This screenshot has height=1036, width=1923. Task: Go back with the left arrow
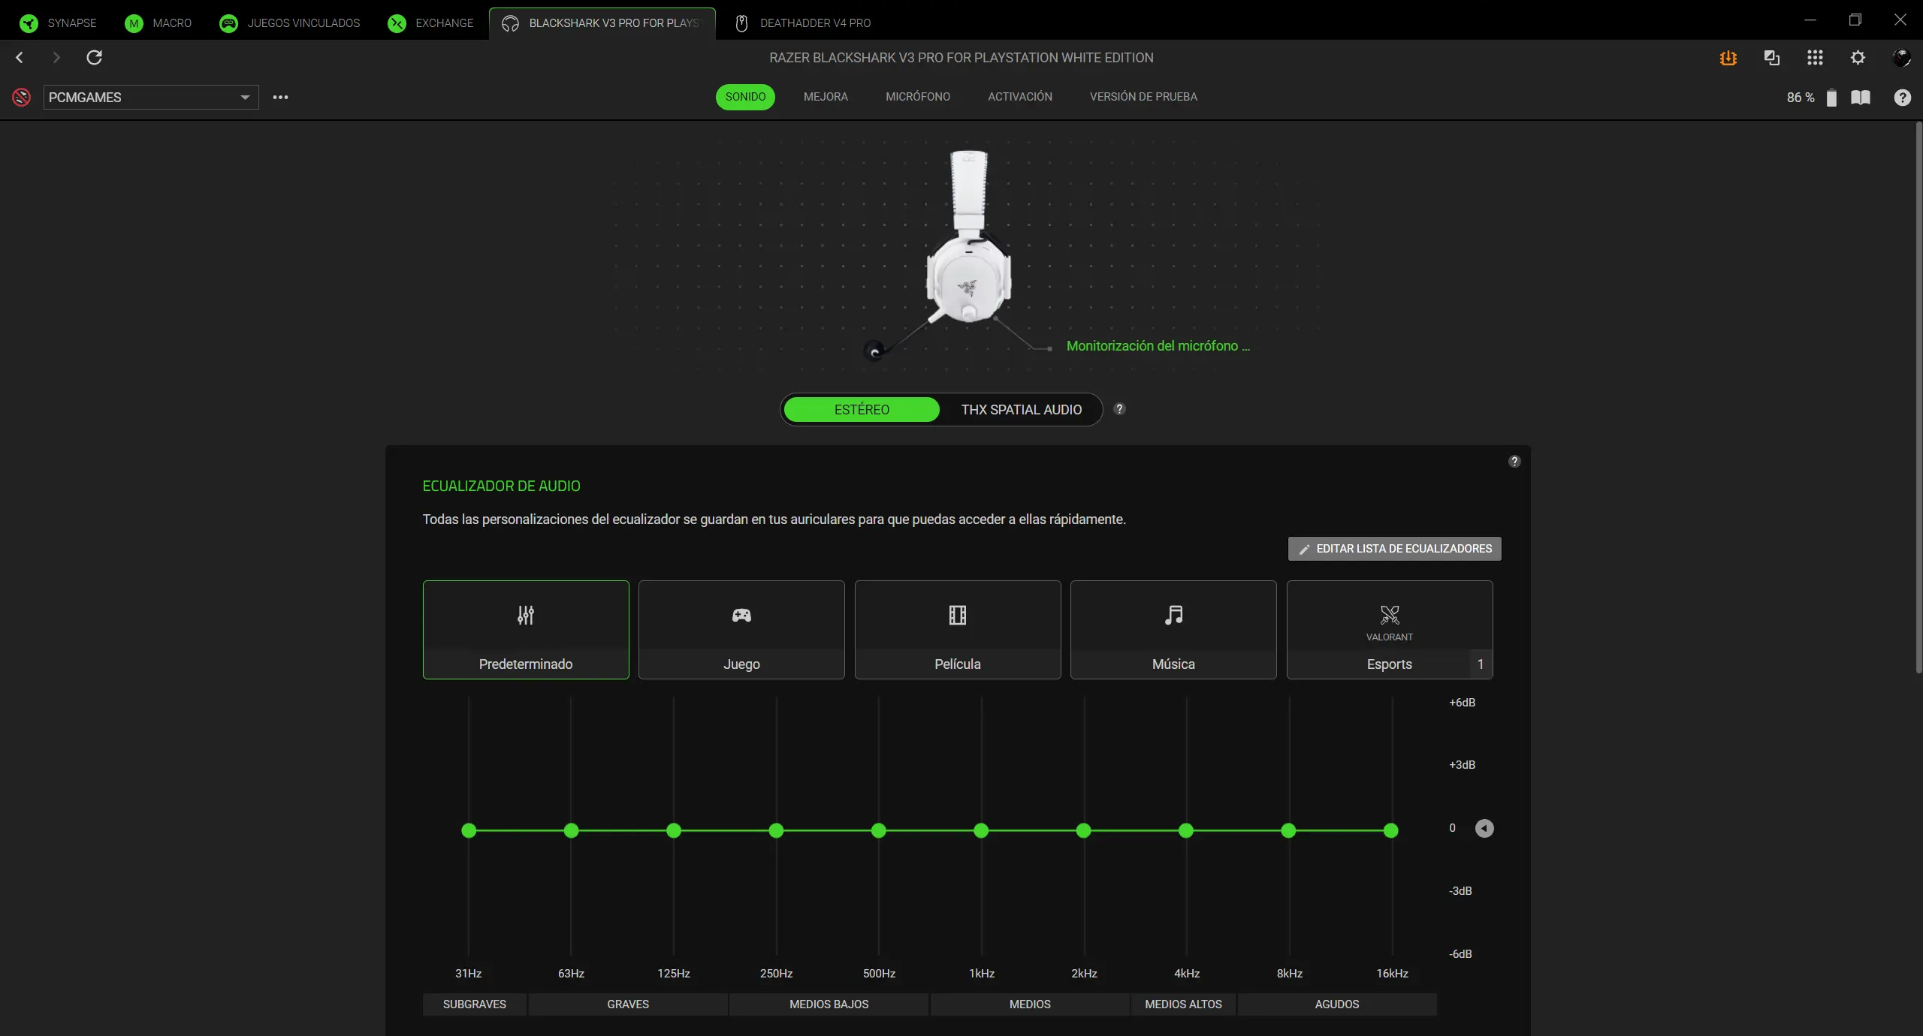tap(20, 57)
